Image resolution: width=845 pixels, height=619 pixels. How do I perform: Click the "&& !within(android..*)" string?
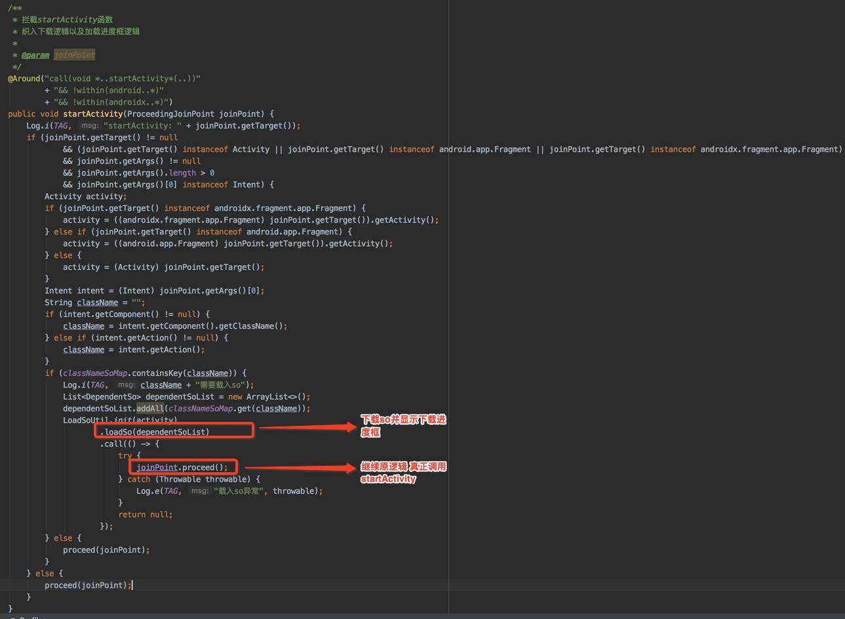click(x=109, y=90)
